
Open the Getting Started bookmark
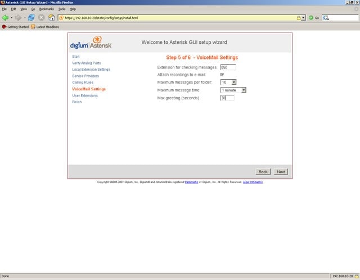click(15, 27)
